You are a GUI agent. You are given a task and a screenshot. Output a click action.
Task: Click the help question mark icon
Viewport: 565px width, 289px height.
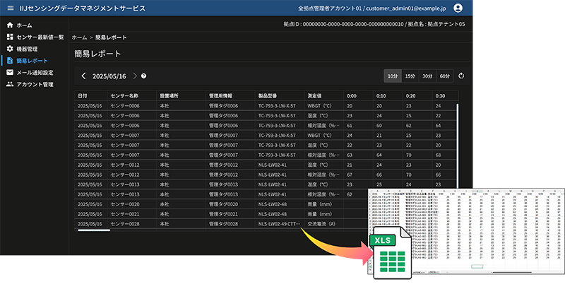tap(144, 76)
